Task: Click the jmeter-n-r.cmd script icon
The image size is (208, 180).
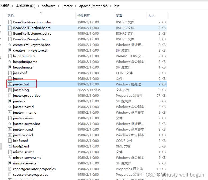Action: 10,112
